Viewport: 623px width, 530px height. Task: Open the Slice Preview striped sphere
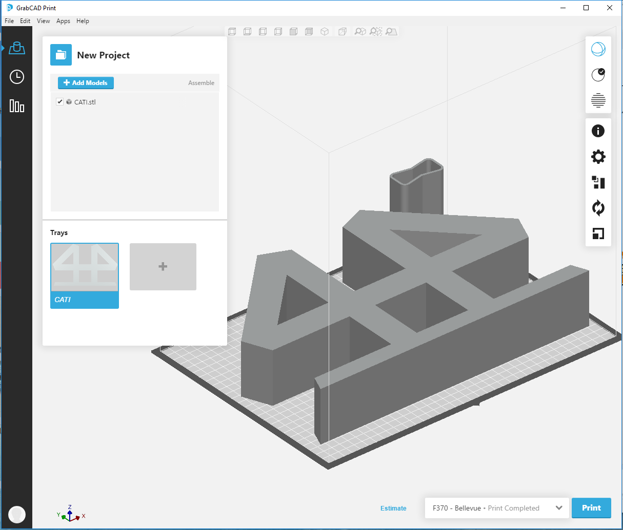(598, 100)
